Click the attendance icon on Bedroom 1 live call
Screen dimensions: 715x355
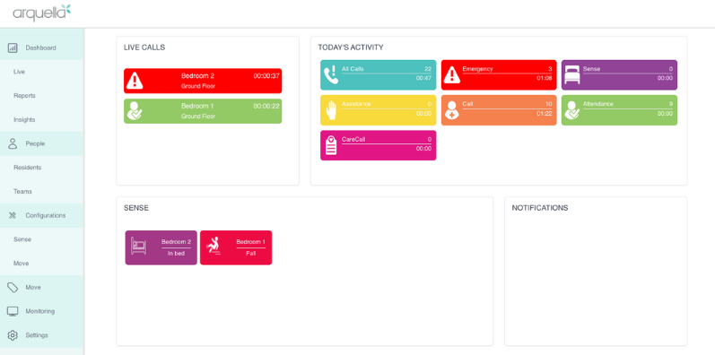pos(135,111)
